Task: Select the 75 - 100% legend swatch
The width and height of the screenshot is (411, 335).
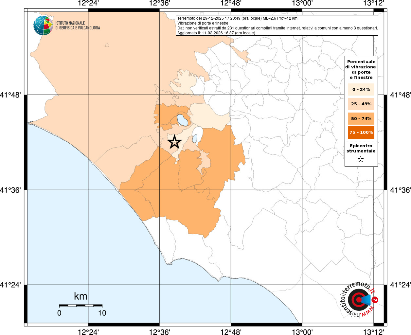Action: click(361, 132)
